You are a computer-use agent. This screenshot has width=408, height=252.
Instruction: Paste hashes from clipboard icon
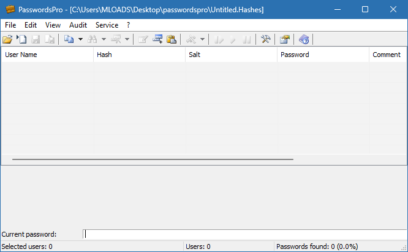172,39
